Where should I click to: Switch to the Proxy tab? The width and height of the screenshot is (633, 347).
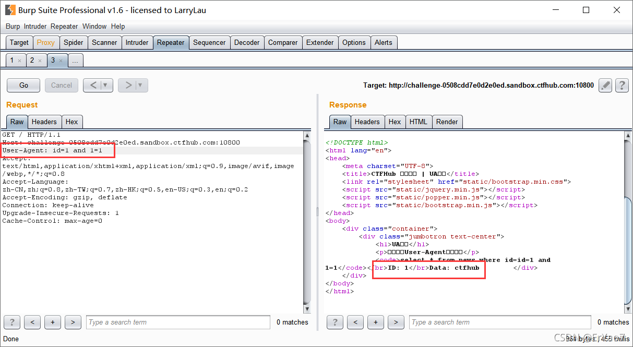tap(45, 42)
